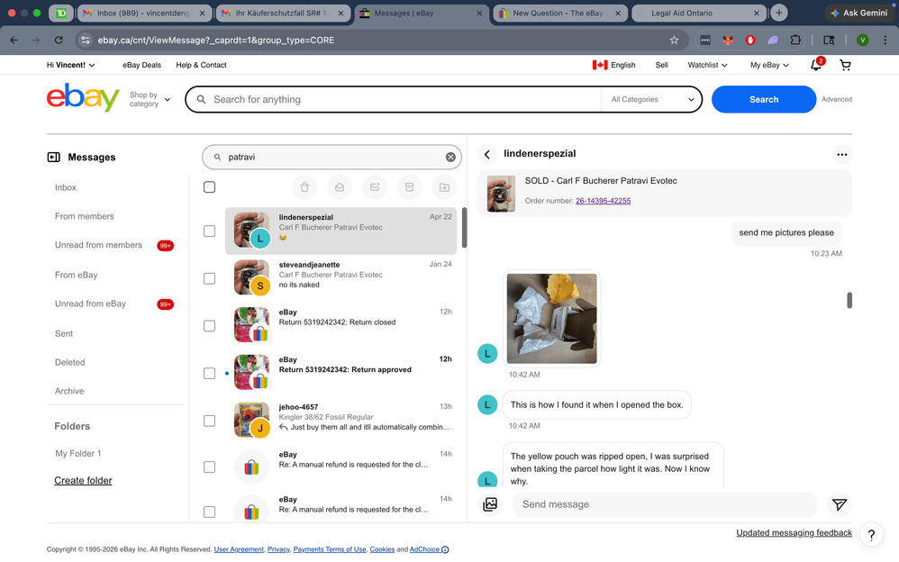Click the mark-as-read open envelope icon
Image resolution: width=899 pixels, height=562 pixels.
coord(340,187)
